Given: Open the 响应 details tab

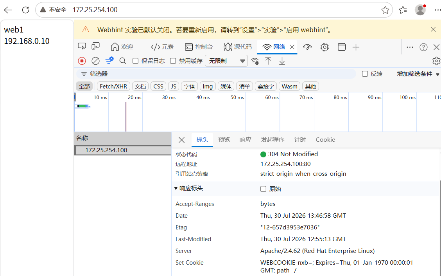Looking at the screenshot, I should coord(245,140).
